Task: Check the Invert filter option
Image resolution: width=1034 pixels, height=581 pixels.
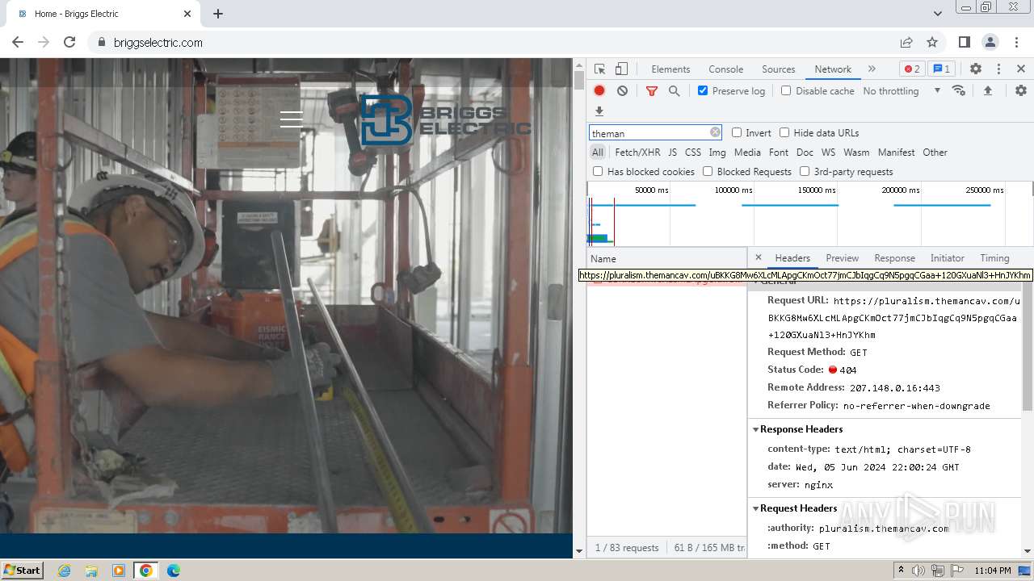Action: coord(737,132)
